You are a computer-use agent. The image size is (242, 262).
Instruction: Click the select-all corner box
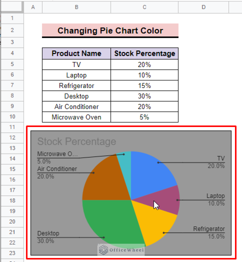[x=11, y=7]
